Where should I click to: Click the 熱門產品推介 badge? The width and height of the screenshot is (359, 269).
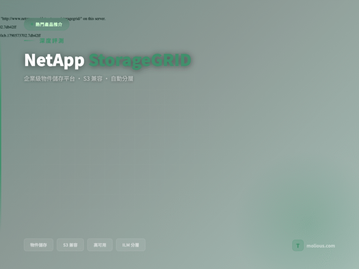pos(46,24)
